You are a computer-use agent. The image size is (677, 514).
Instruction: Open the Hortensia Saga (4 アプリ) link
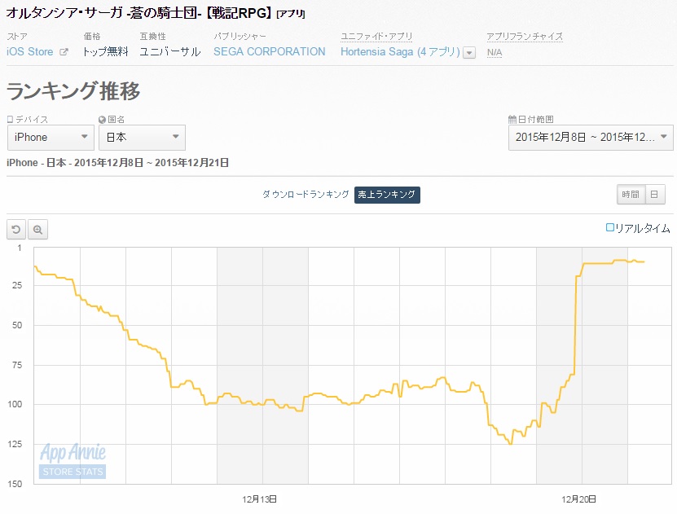pyautogui.click(x=400, y=52)
